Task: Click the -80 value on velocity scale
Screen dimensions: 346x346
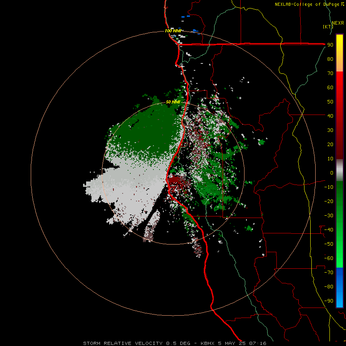Action: click(329, 287)
